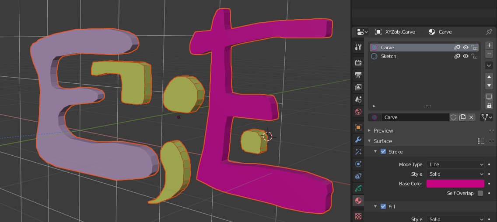Open the Material properties tab icon
The width and height of the screenshot is (497, 222).
(358, 201)
